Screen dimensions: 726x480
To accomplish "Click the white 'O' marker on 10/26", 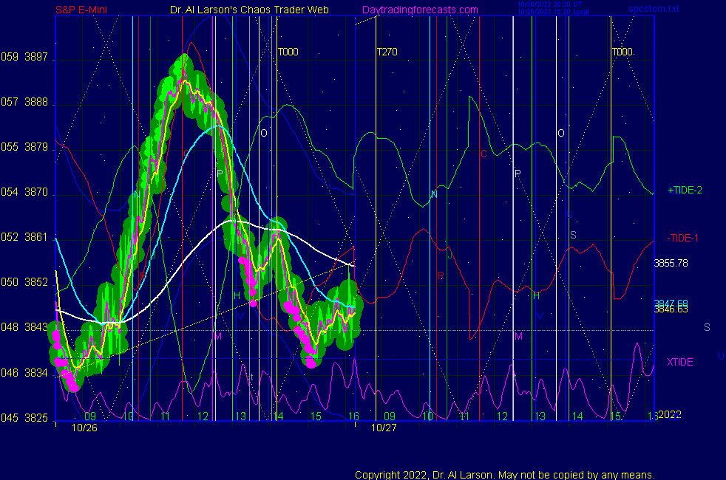I will pos(263,133).
